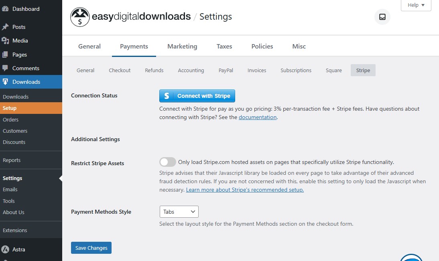Viewport: 439px width, 261px height.
Task: Switch to the Taxes tab
Action: pyautogui.click(x=224, y=46)
